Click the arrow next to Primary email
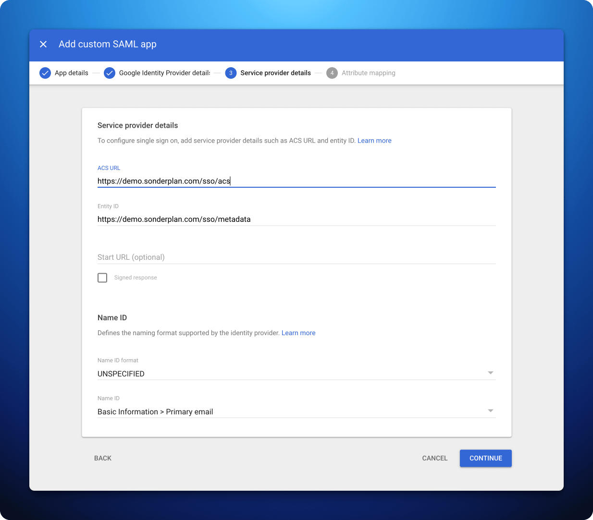This screenshot has height=520, width=593. 491,411
